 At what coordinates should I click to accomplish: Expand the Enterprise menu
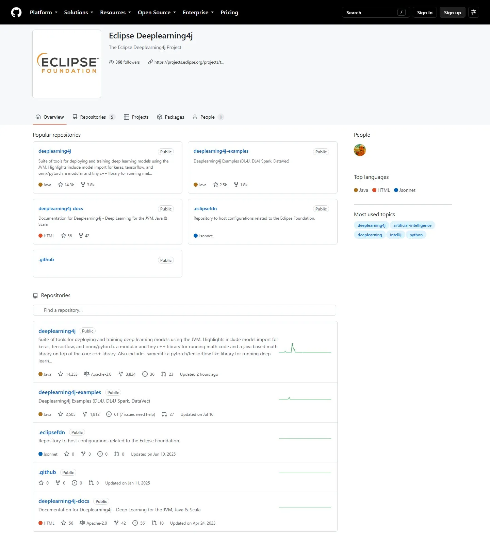[198, 12]
